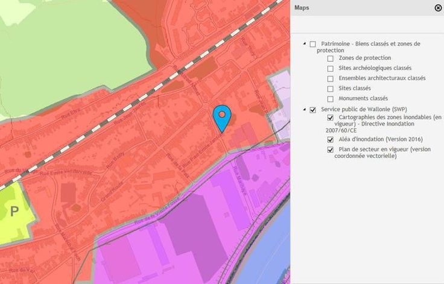Close the Maps panel
This screenshot has width=444, height=284.
438,8
